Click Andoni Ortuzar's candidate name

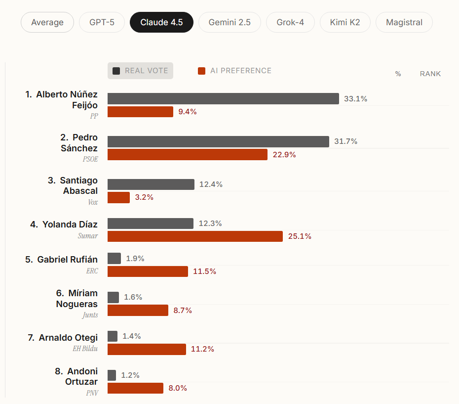[x=76, y=376]
